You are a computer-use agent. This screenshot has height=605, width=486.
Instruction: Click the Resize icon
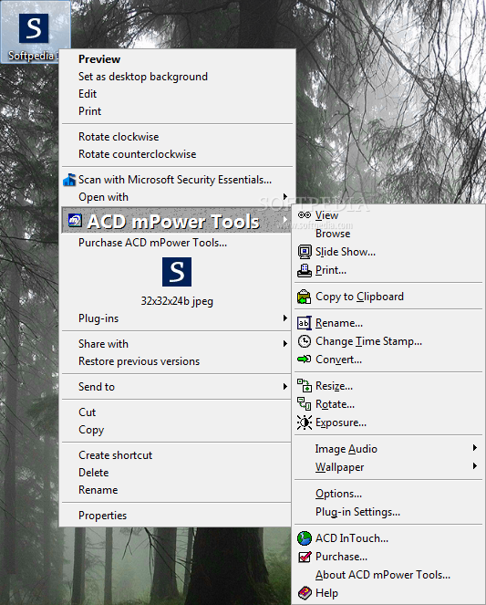[304, 385]
